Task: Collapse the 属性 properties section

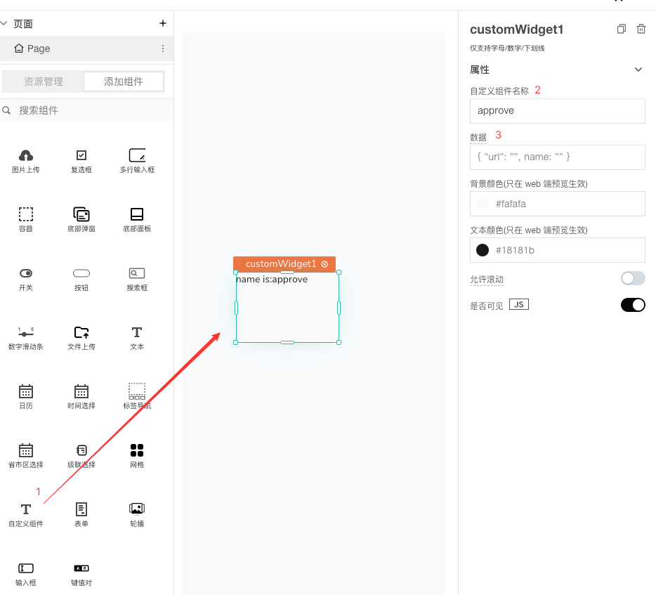Action: (638, 70)
